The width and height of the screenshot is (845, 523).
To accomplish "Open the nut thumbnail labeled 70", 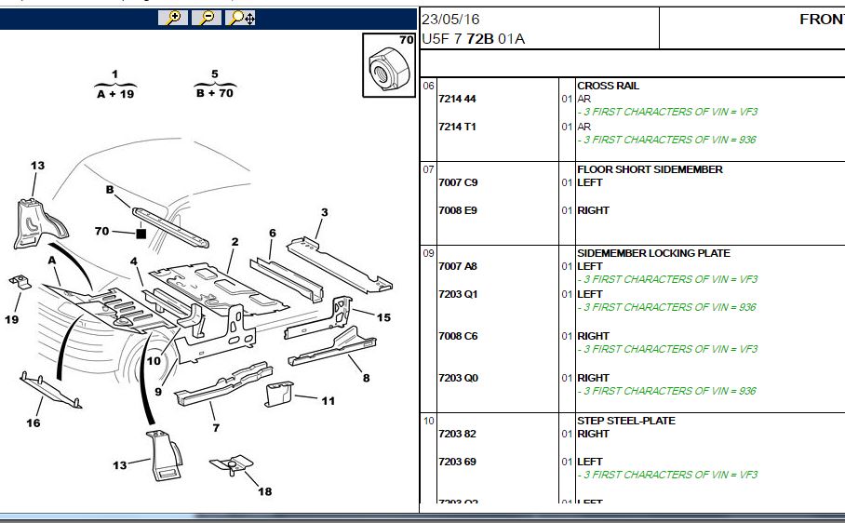I will (389, 65).
